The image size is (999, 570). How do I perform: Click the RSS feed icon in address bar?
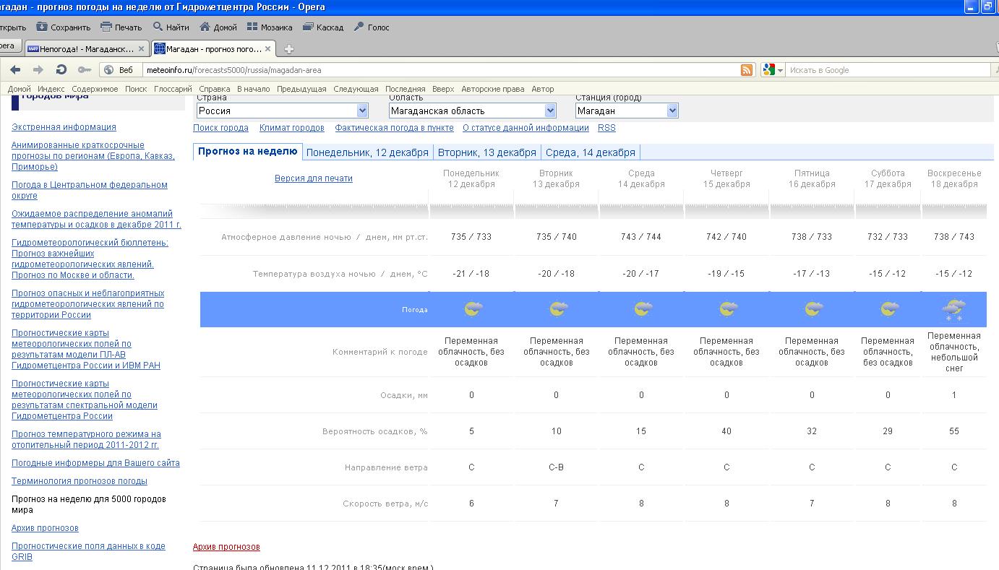coord(747,70)
